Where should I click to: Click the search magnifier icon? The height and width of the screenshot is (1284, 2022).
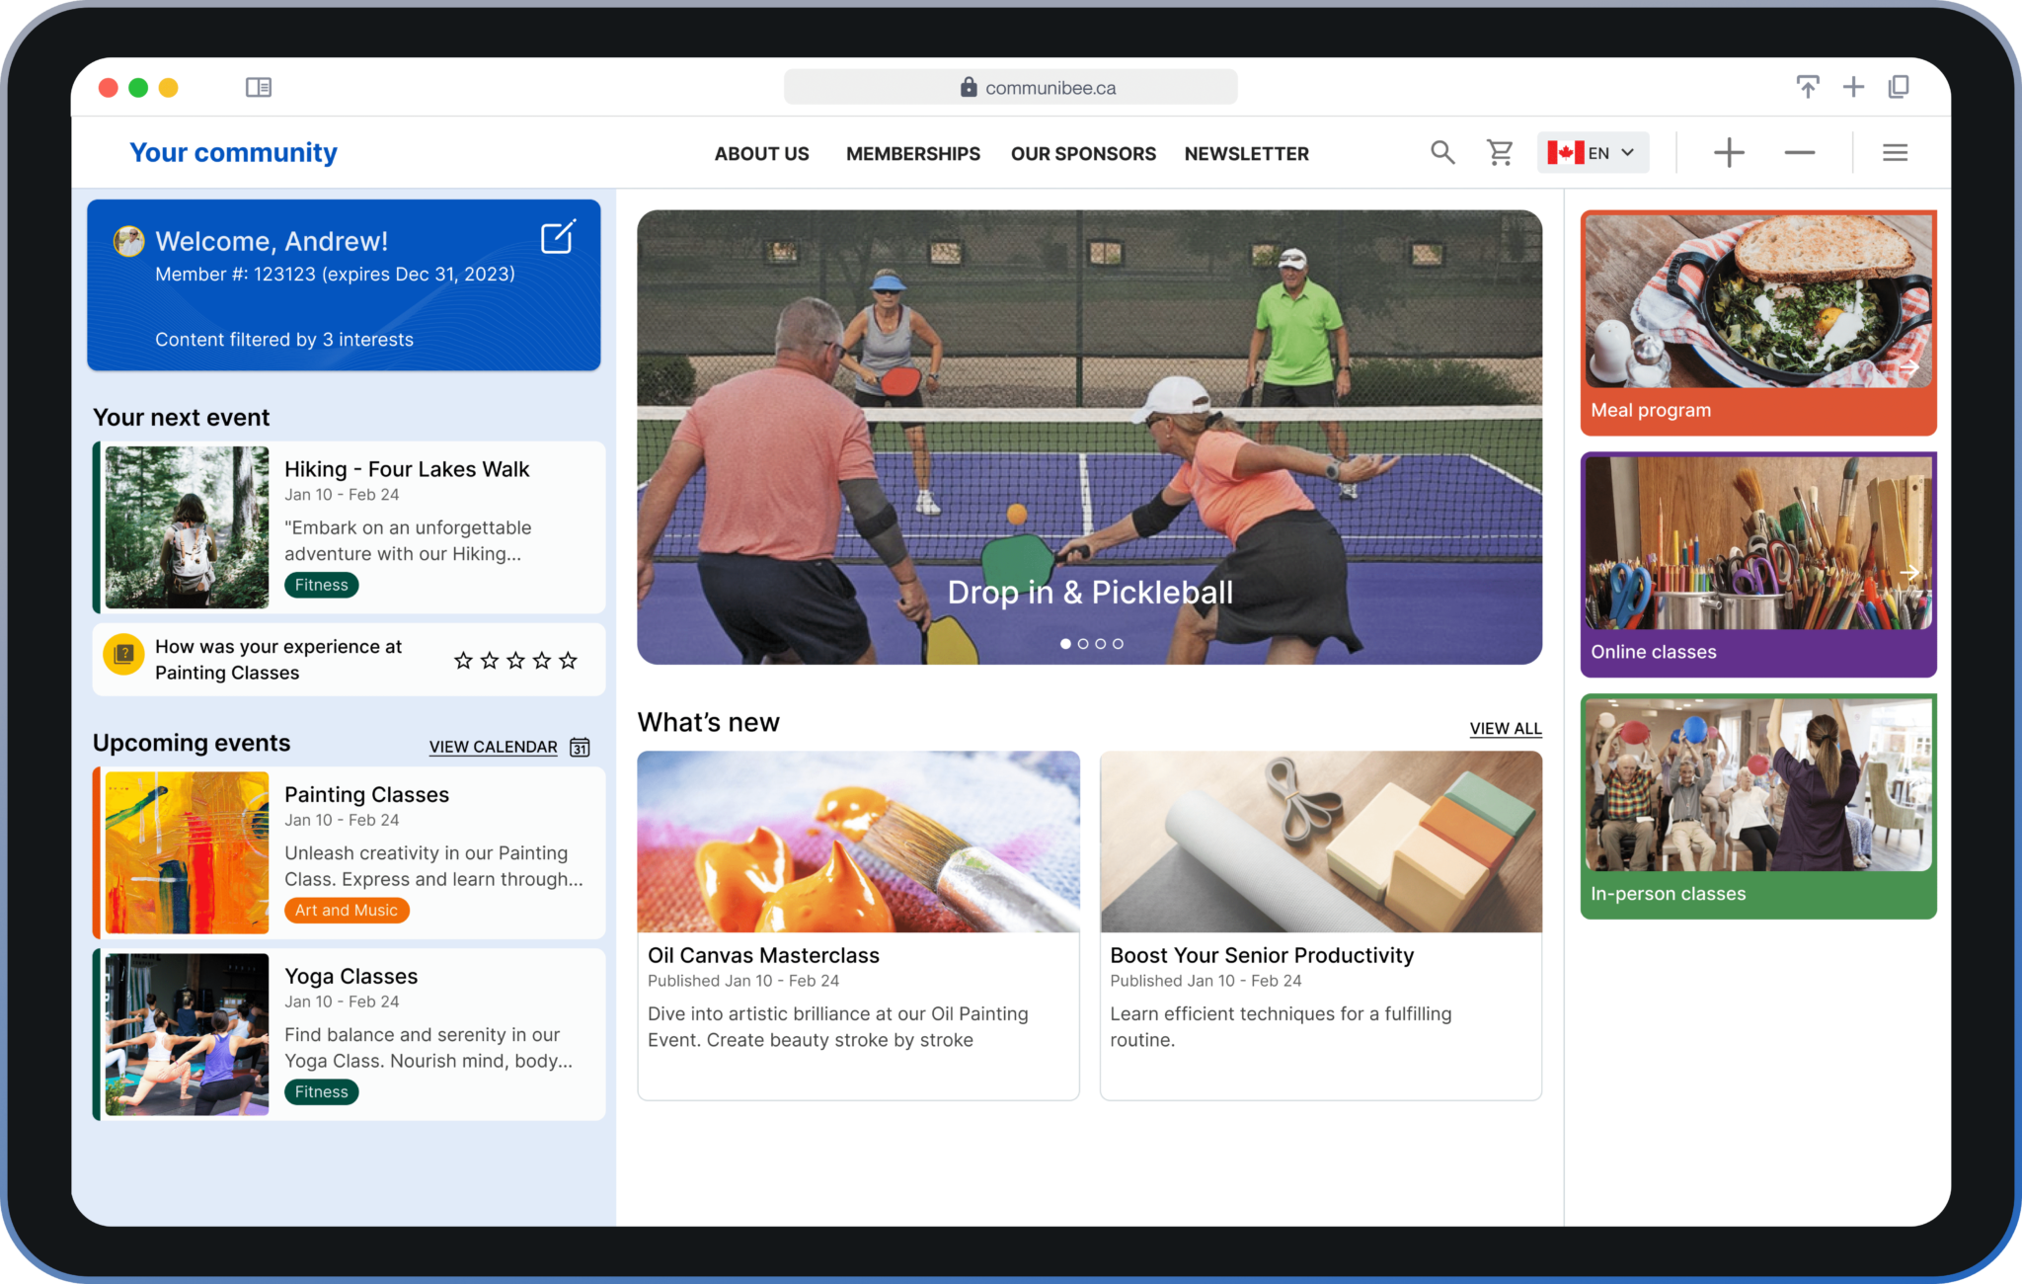pos(1442,152)
